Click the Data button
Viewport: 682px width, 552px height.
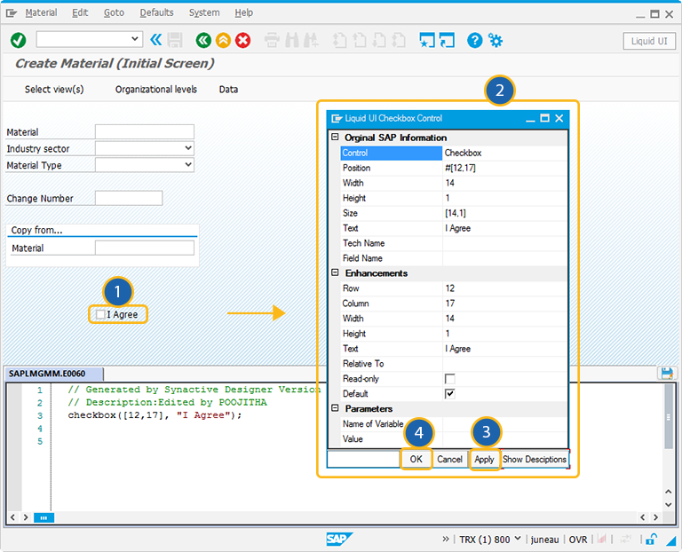click(228, 90)
